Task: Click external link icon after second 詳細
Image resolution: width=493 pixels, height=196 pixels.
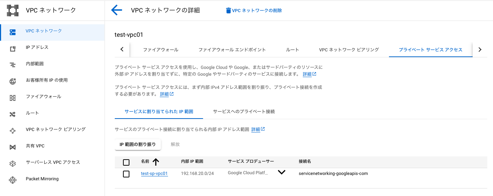Action: (172, 94)
